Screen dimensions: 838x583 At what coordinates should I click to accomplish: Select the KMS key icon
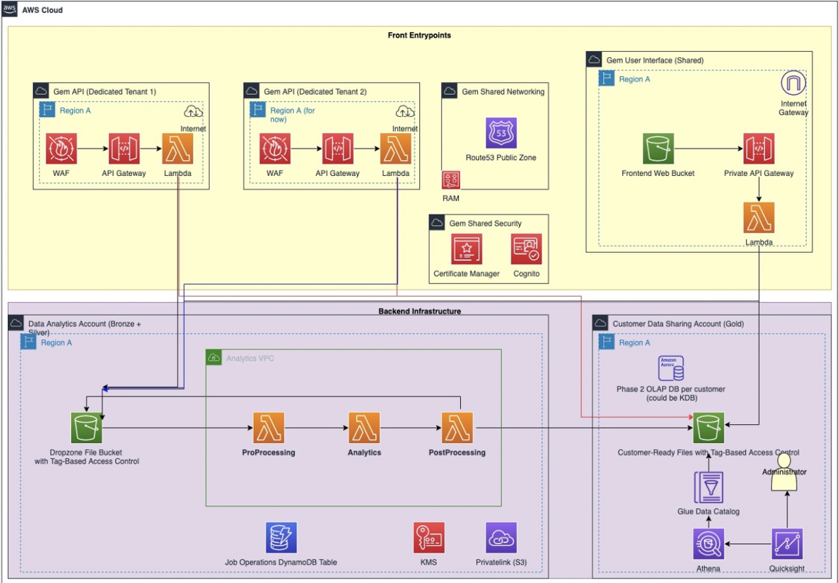pyautogui.click(x=429, y=538)
